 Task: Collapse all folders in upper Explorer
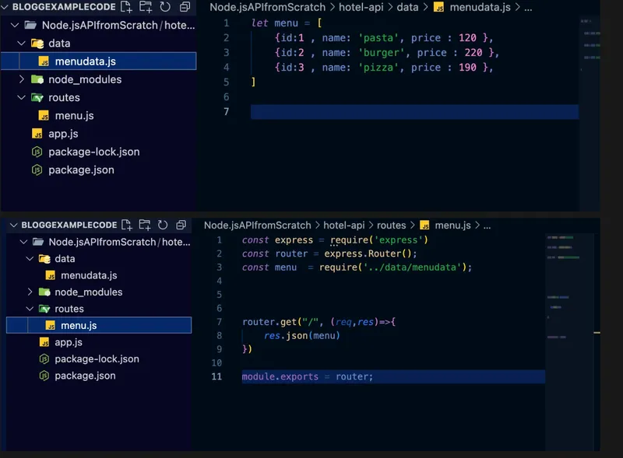tap(184, 7)
